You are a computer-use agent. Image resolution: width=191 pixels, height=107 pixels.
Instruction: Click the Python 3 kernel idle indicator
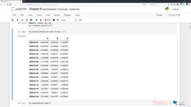coord(179,15)
